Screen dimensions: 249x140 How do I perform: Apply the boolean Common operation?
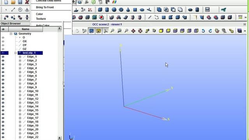tap(166, 10)
